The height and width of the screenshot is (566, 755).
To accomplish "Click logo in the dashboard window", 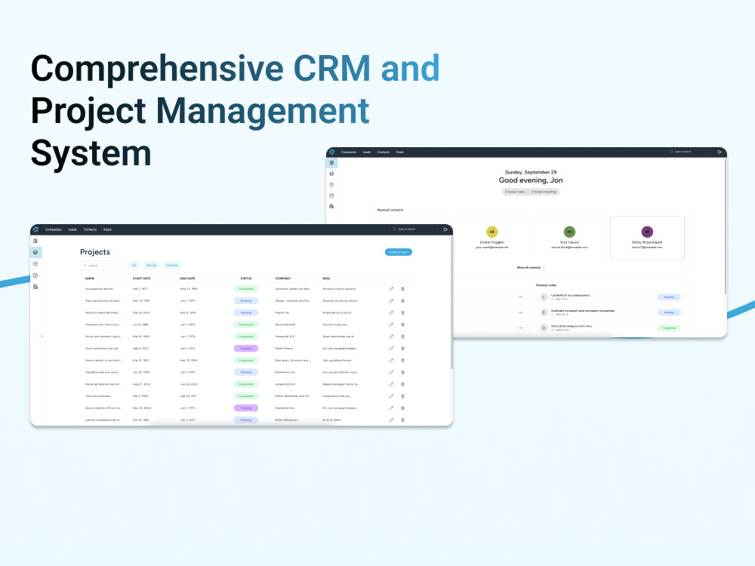I will click(331, 152).
